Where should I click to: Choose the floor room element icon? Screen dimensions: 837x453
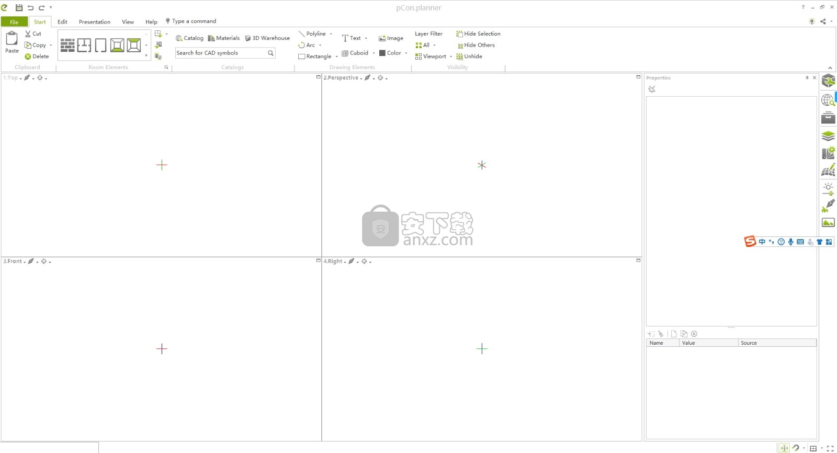[x=117, y=46]
